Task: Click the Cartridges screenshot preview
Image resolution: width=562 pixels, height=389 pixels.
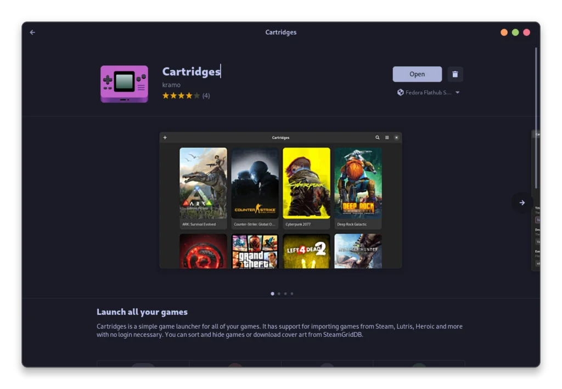Action: click(280, 200)
